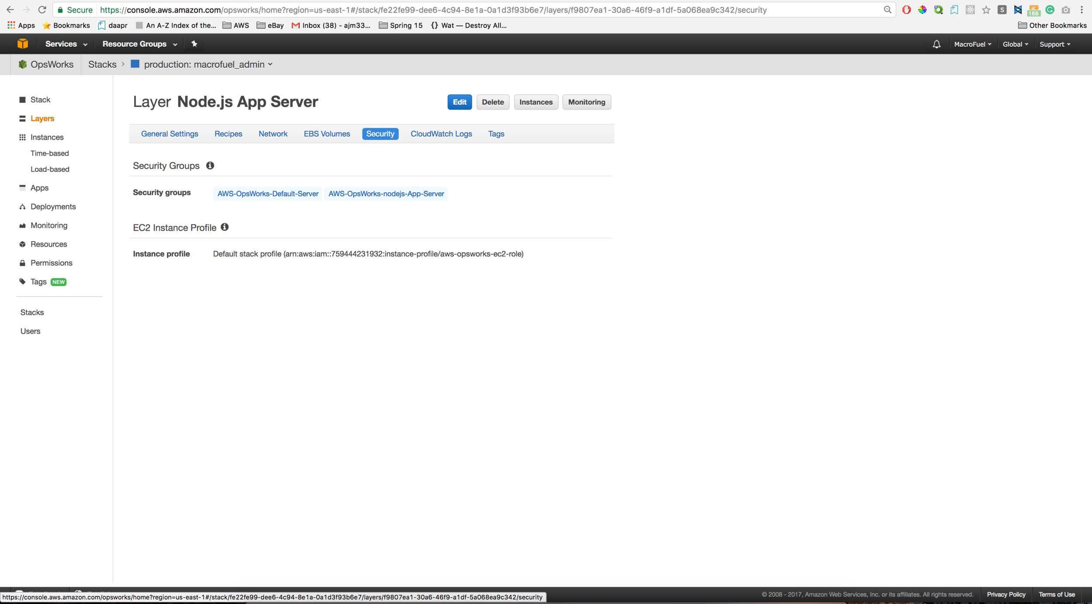Open the Spring 15 bookmarks folder

coord(401,25)
